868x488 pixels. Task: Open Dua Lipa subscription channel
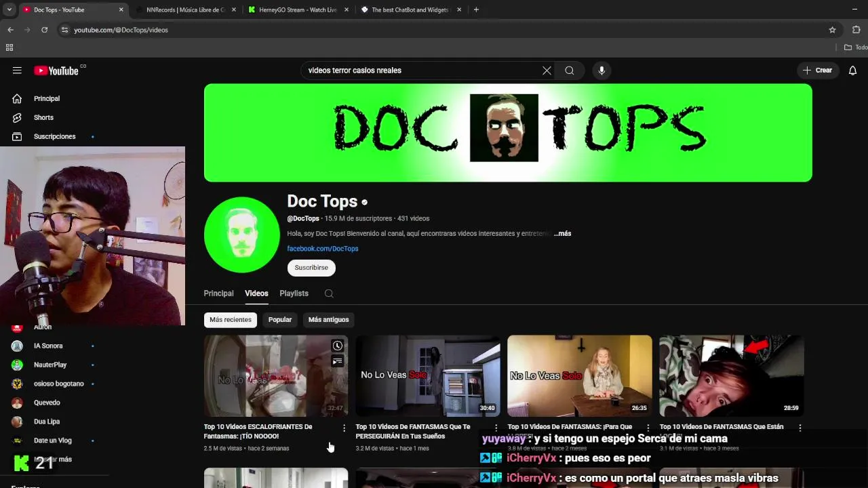(x=47, y=422)
